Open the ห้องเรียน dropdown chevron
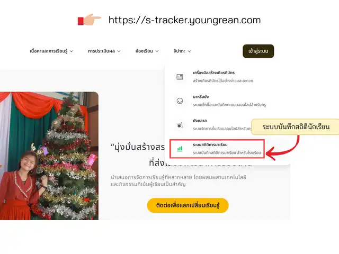 click(157, 51)
